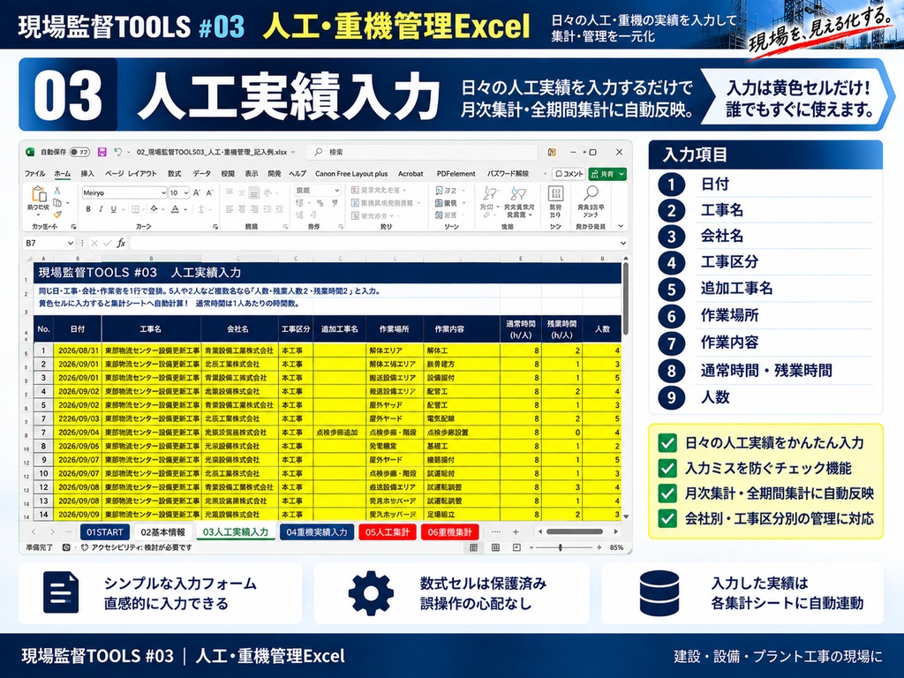The height and width of the screenshot is (678, 904).
Task: Increase font size with the large A icon
Action: [x=197, y=192]
